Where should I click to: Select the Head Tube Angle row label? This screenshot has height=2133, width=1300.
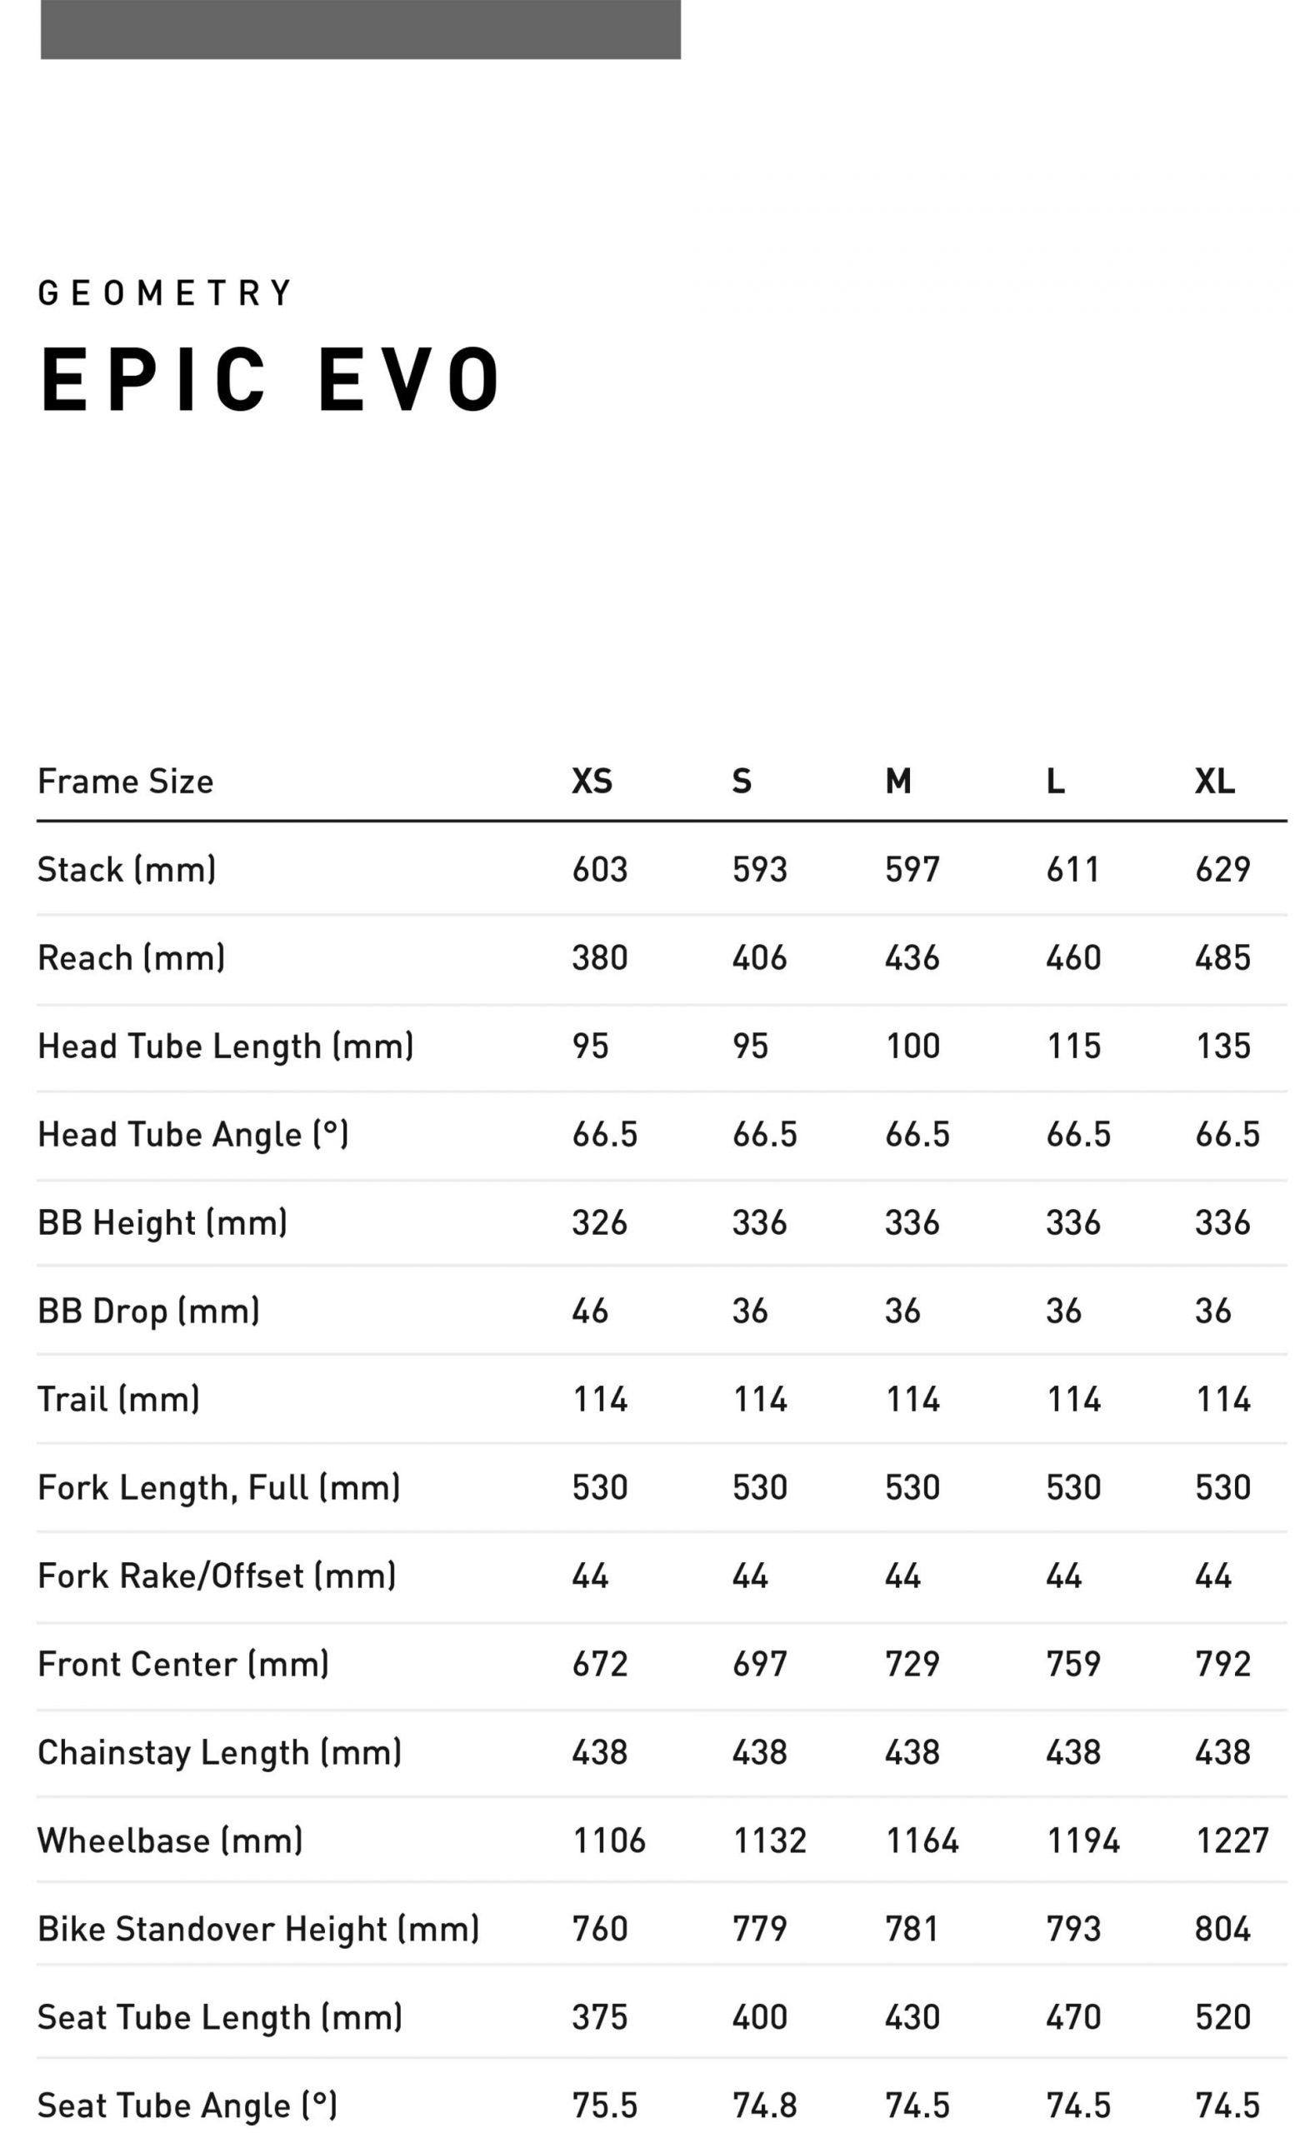tap(192, 1135)
